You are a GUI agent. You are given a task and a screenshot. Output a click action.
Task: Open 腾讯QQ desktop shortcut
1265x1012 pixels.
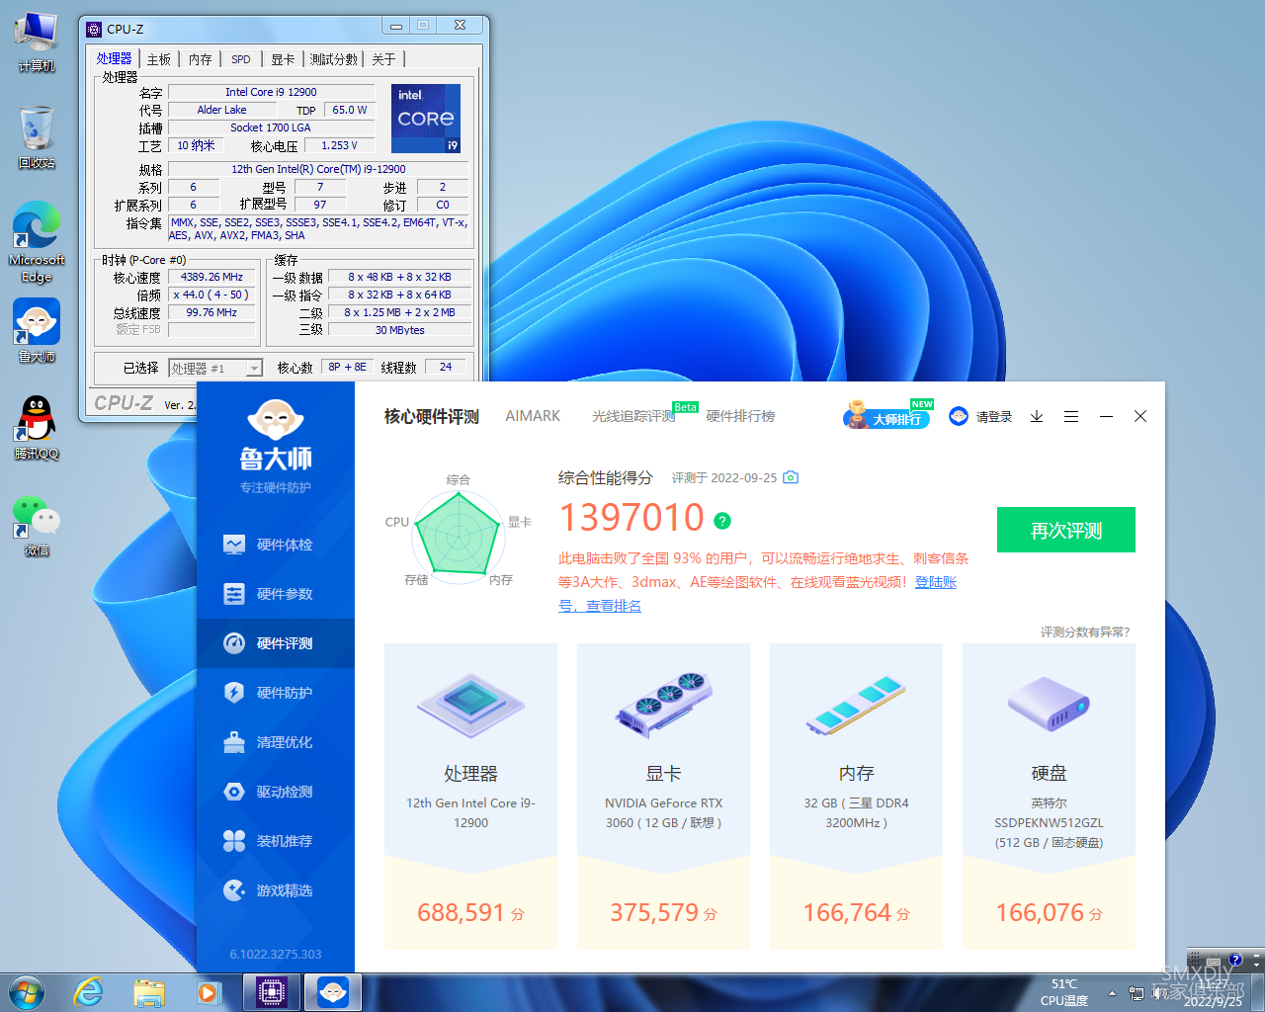coord(37,428)
